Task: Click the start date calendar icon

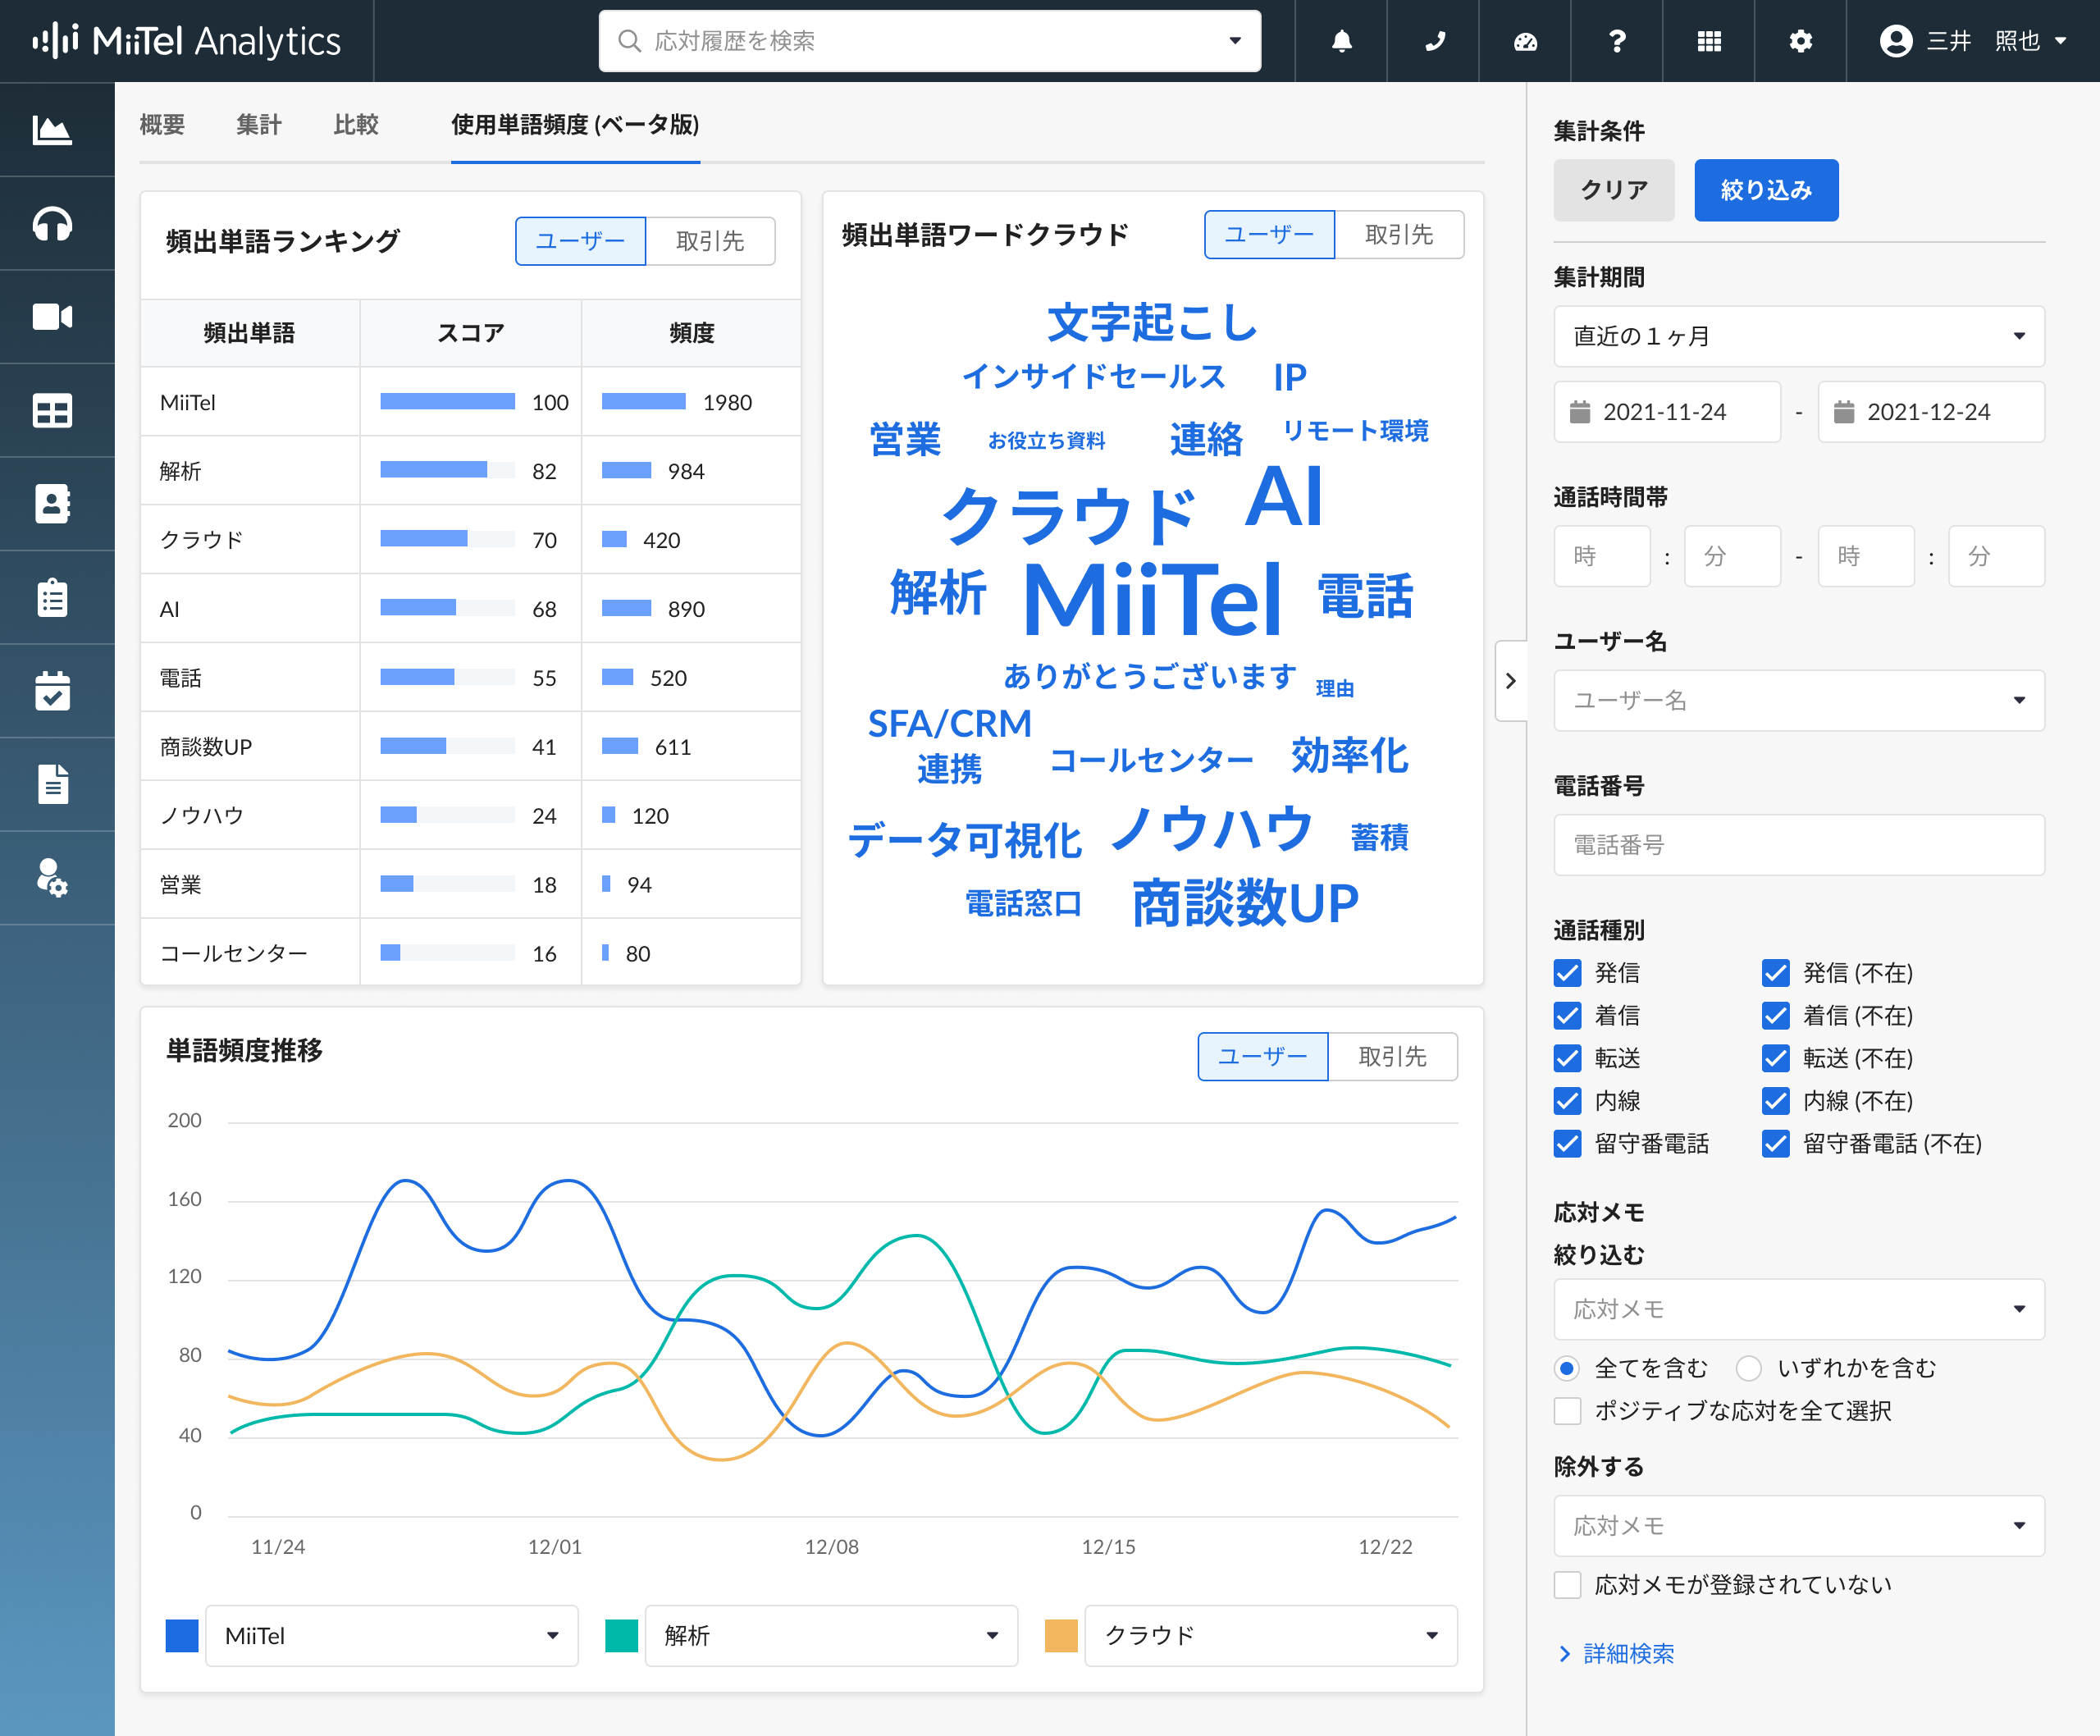Action: (x=1580, y=412)
